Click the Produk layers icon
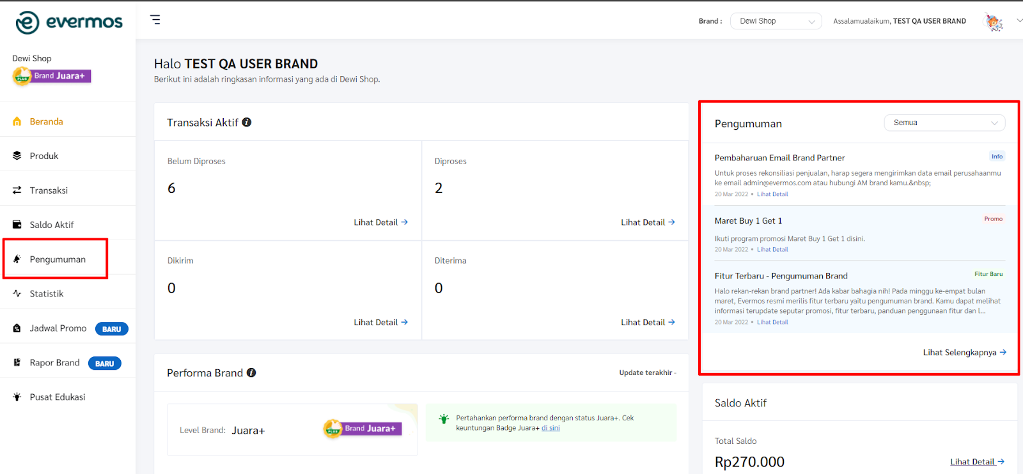Viewport: 1023px width, 474px height. click(x=17, y=156)
